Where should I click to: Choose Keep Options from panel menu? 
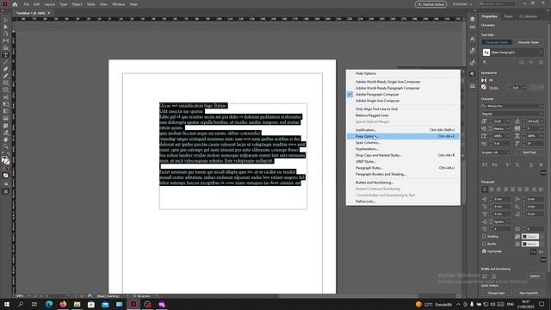(403, 136)
